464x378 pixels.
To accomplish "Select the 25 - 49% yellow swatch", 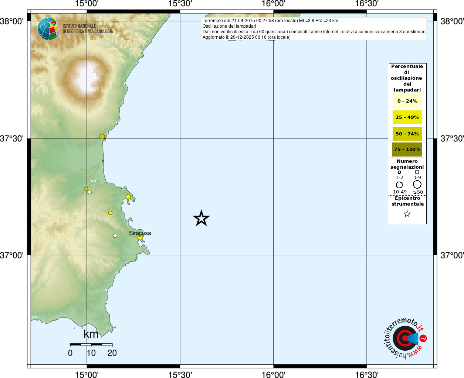I will pos(407,117).
